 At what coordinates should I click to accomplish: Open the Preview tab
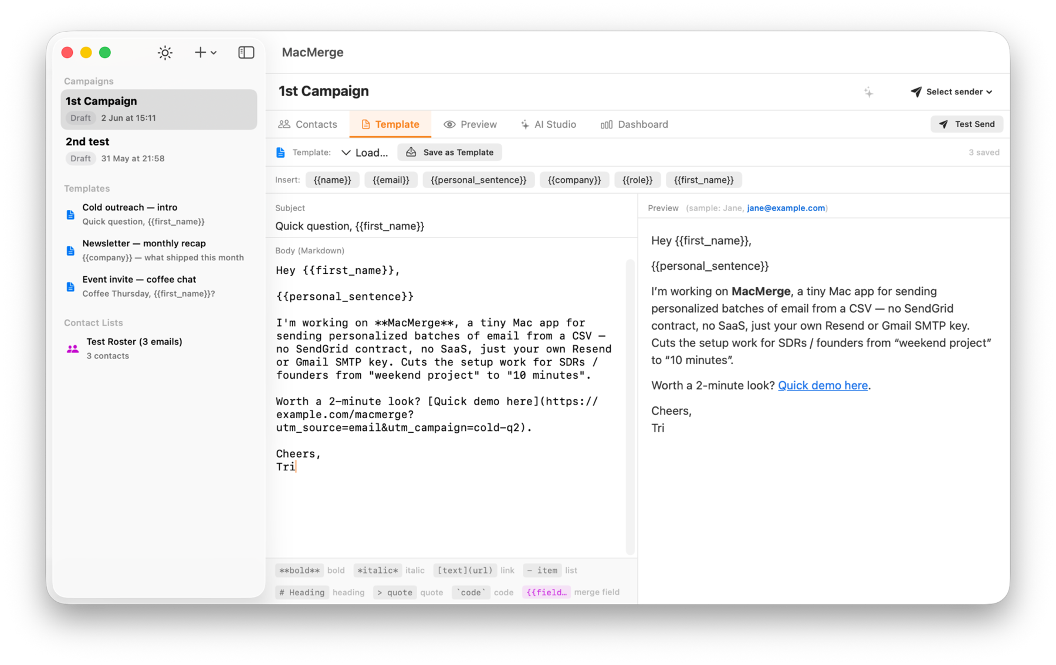coord(471,124)
